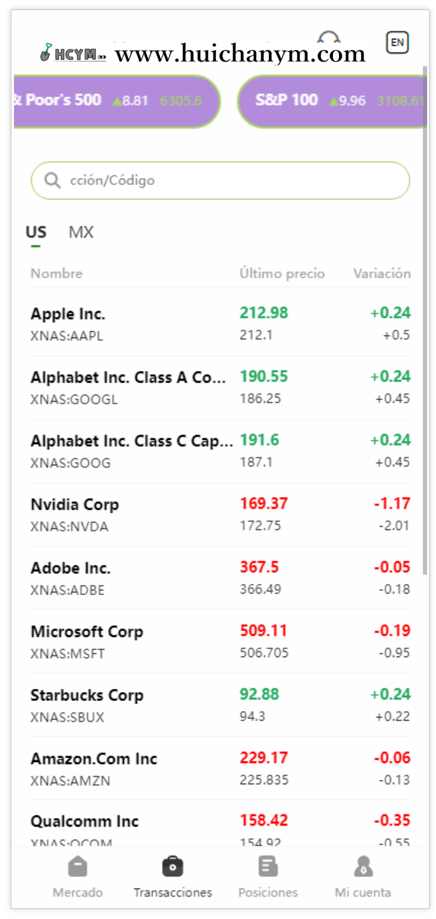This screenshot has width=436, height=919.
Task: Open the Posiciones document icon
Action: [268, 866]
